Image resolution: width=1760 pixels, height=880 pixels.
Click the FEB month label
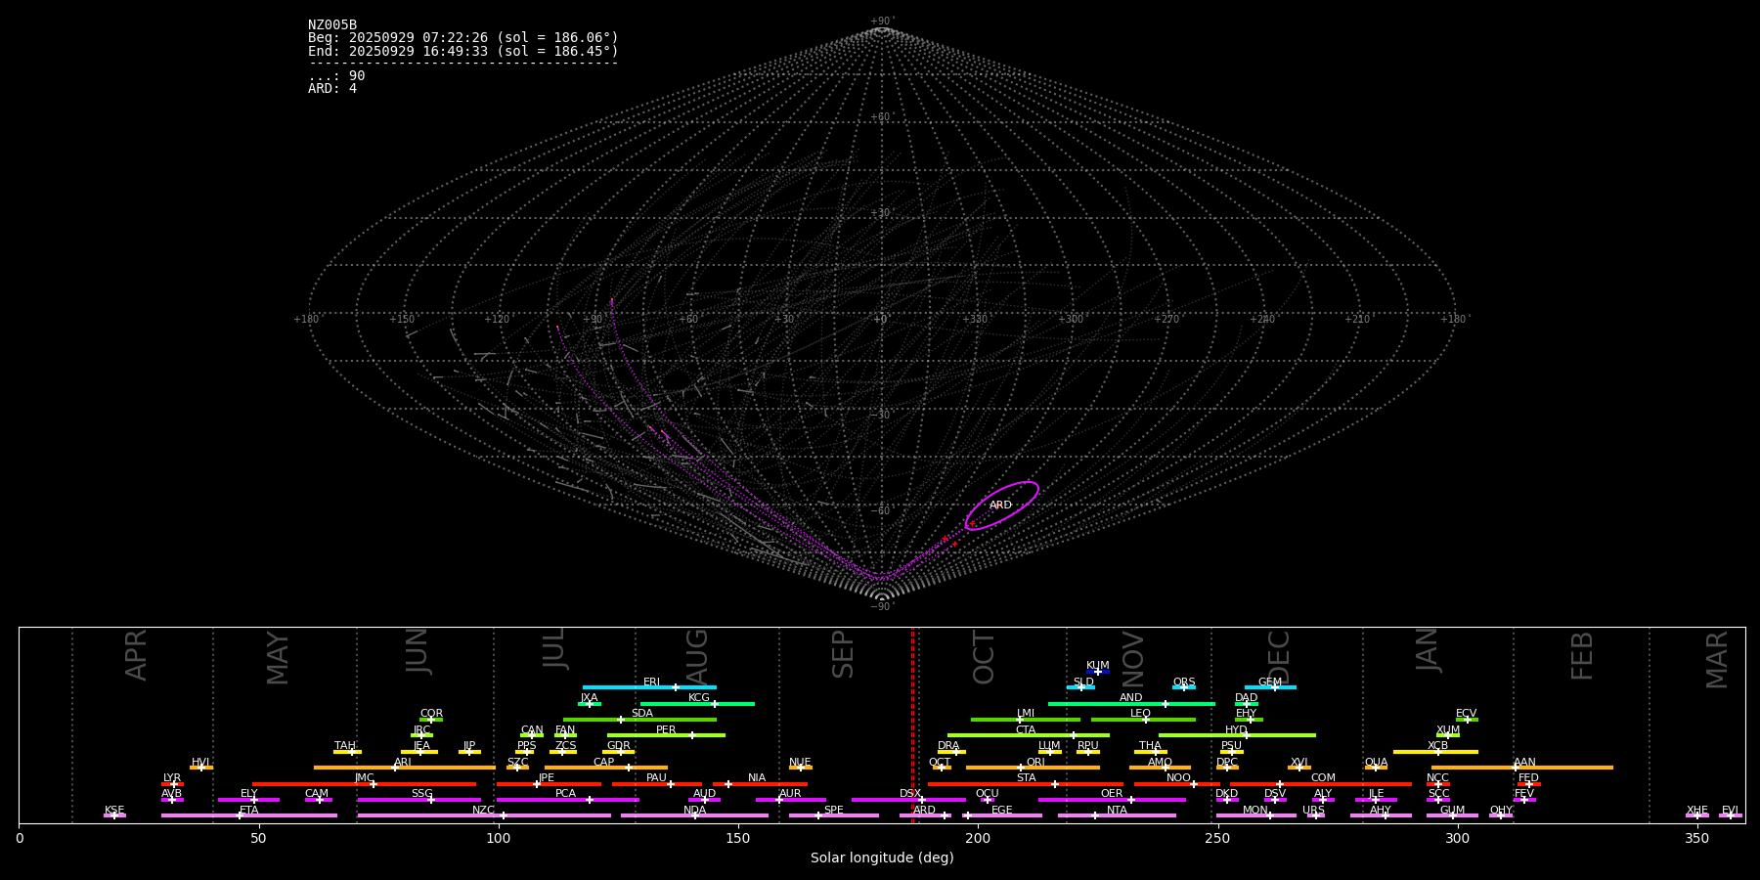click(1581, 656)
